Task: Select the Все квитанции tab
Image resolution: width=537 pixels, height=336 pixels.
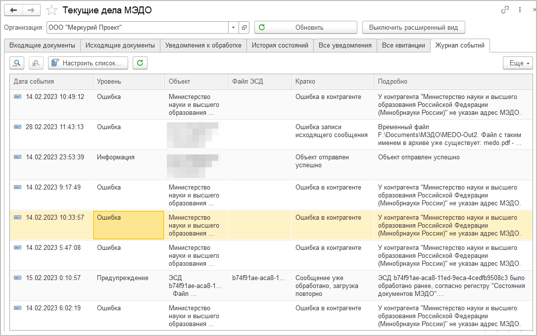Action: coord(403,46)
